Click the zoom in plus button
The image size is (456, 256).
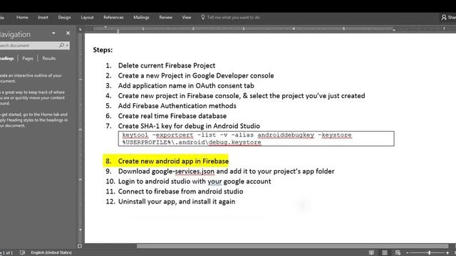pos(447,253)
